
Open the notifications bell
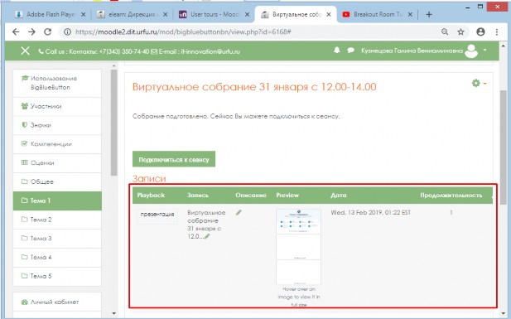(x=337, y=50)
